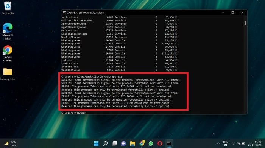Screen dimensions: 265x148
Task: Open the Google Chrome desktop shortcut
Action: (8, 53)
